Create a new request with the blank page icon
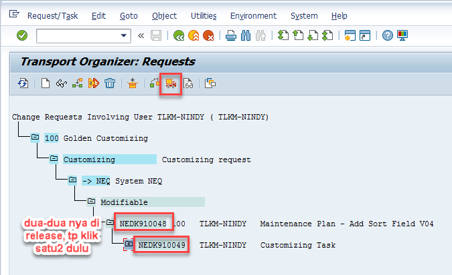This screenshot has height=275, width=452. point(46,83)
